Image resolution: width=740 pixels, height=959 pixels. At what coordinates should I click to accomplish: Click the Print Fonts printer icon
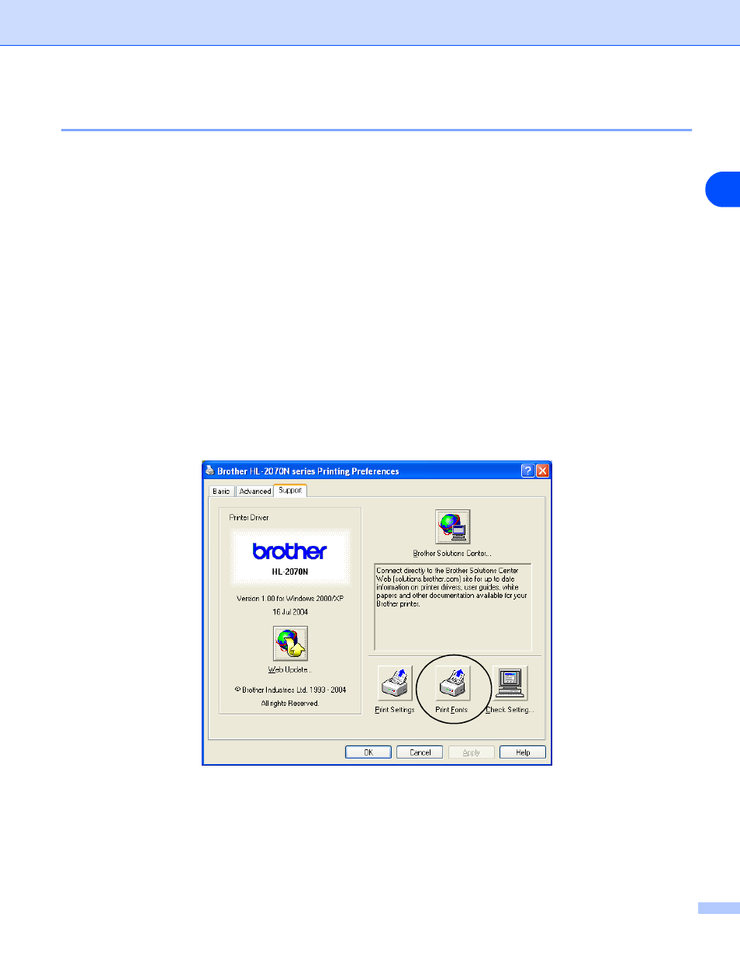pyautogui.click(x=452, y=683)
